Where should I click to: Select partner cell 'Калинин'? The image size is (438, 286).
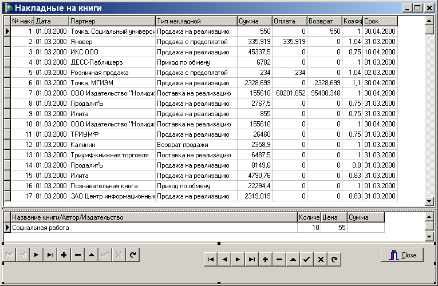click(x=112, y=145)
